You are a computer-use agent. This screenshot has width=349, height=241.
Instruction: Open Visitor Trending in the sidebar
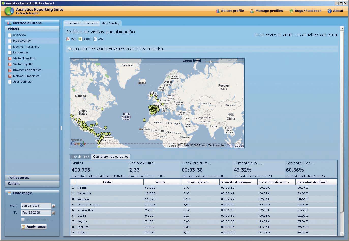point(24,58)
